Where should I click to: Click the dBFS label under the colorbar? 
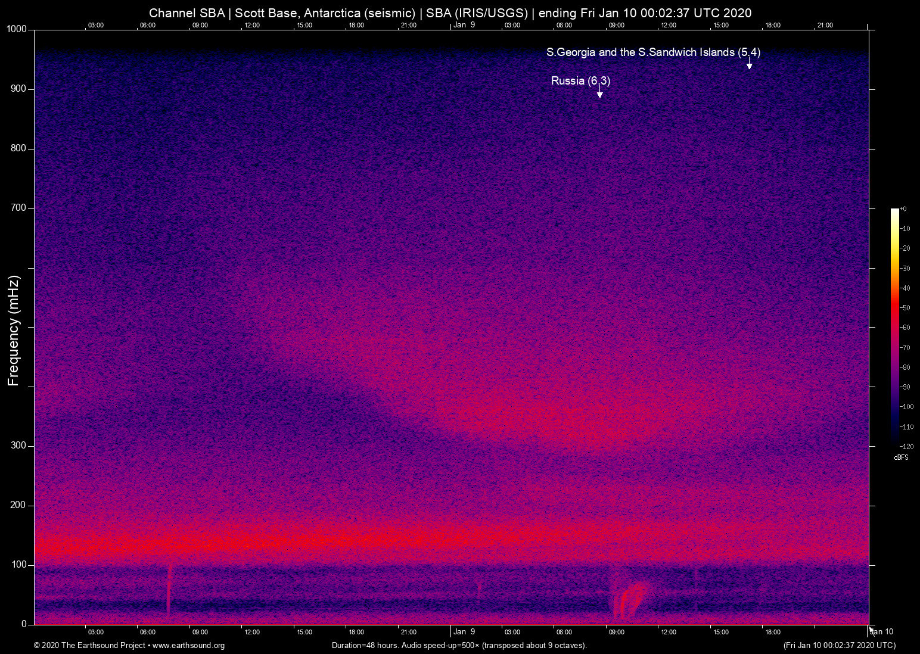(901, 457)
